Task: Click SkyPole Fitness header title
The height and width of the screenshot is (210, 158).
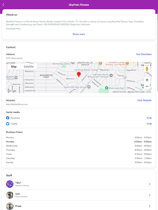Action: point(79,5)
